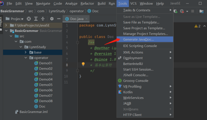Select Demo08 in the project tree
The image size is (207, 120).
click(x=46, y=101)
